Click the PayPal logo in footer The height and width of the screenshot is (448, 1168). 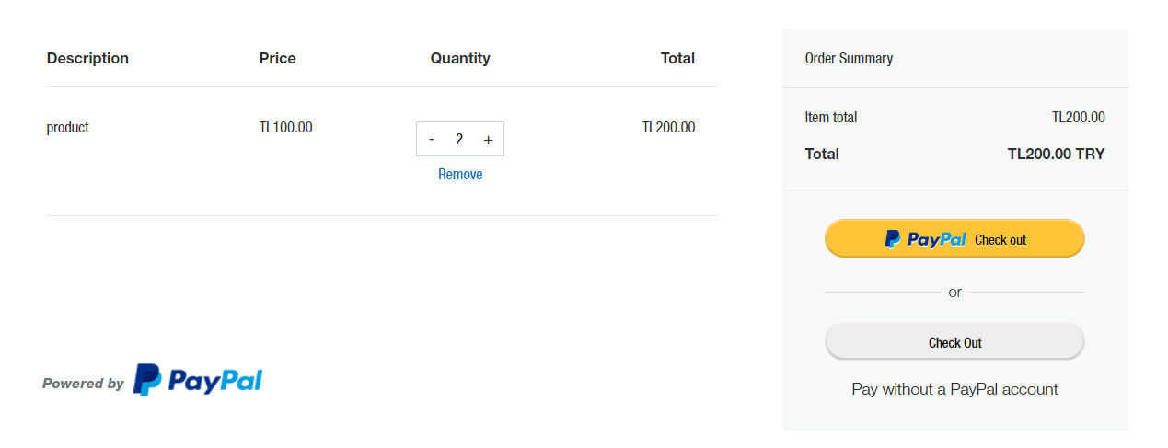click(198, 380)
